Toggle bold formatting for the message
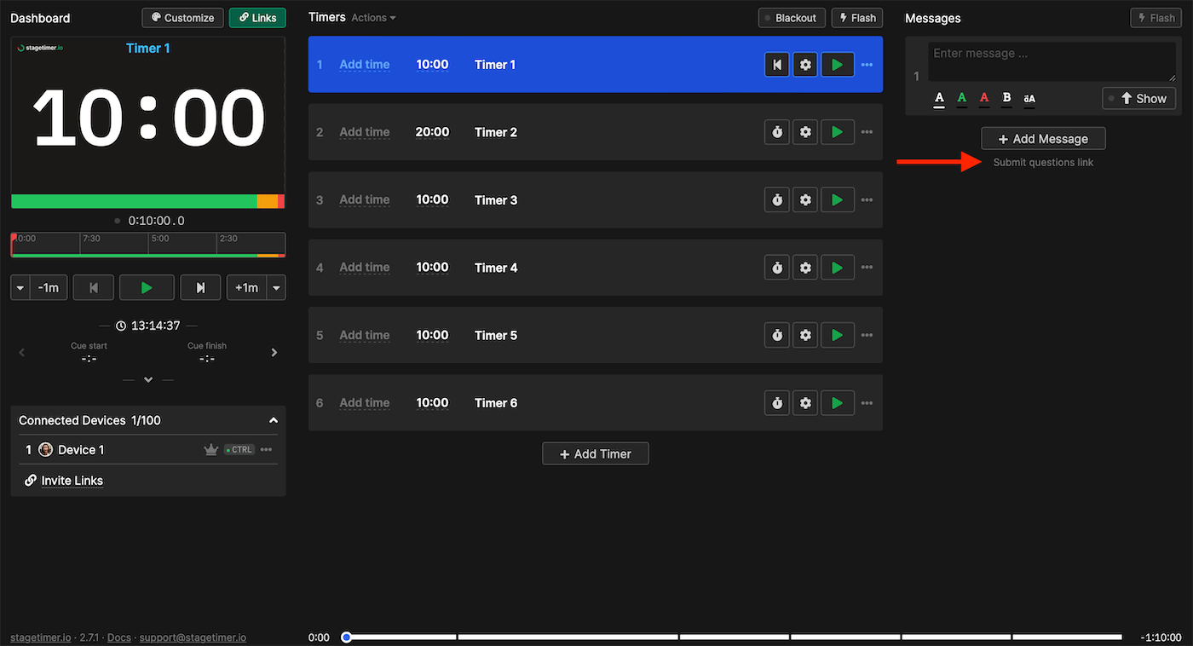 tap(1006, 98)
